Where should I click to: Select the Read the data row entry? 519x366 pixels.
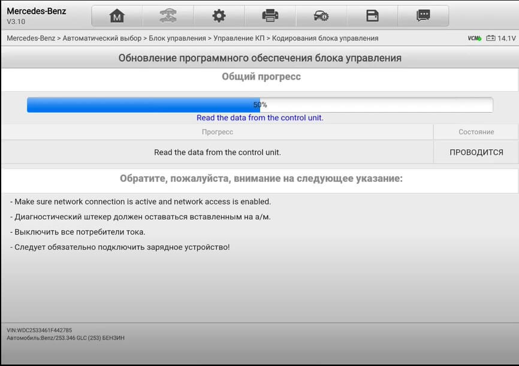click(x=218, y=152)
